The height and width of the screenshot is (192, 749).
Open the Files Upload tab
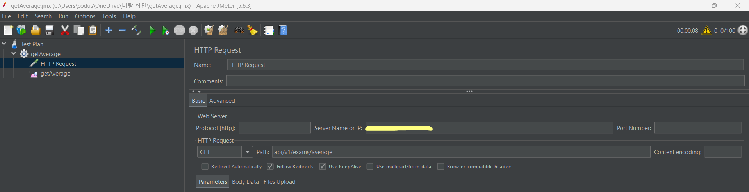point(280,182)
